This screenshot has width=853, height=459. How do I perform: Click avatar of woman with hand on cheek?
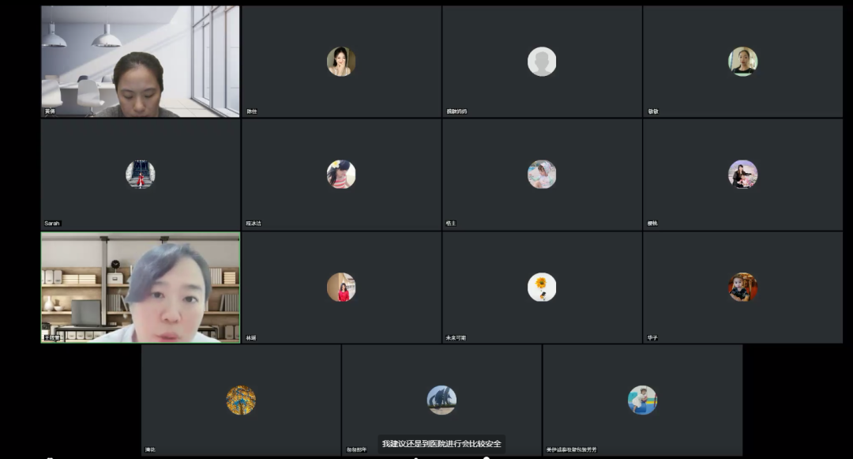(341, 62)
